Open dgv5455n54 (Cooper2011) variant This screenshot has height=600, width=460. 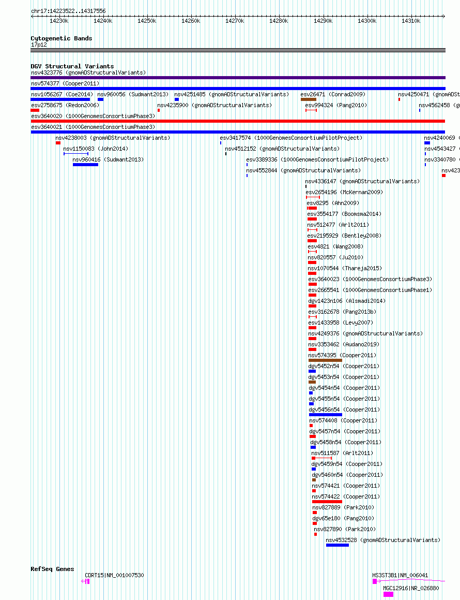point(344,399)
